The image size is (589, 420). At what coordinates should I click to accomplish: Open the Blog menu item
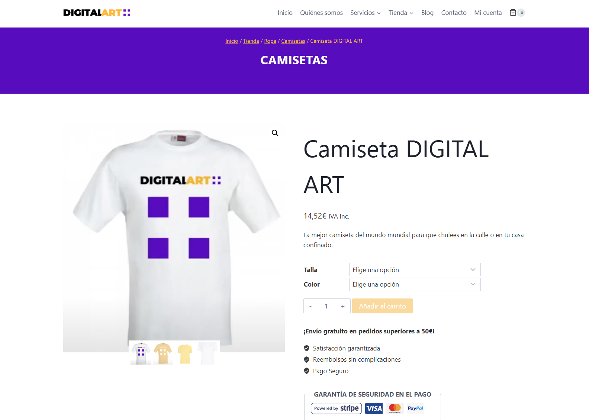427,13
